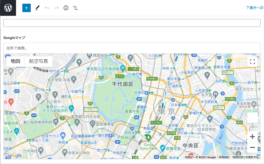Zoom out on the map
Screen dimensions: 264x164
pyautogui.click(x=252, y=147)
